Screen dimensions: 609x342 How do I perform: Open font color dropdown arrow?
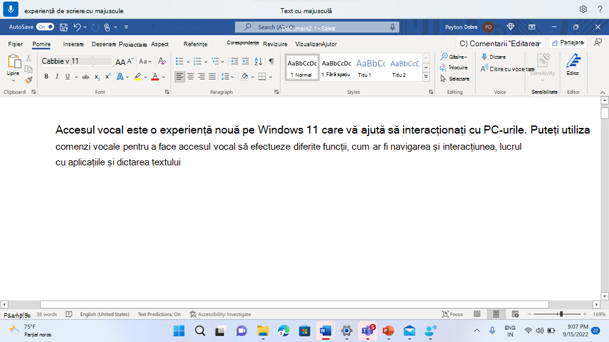point(164,77)
